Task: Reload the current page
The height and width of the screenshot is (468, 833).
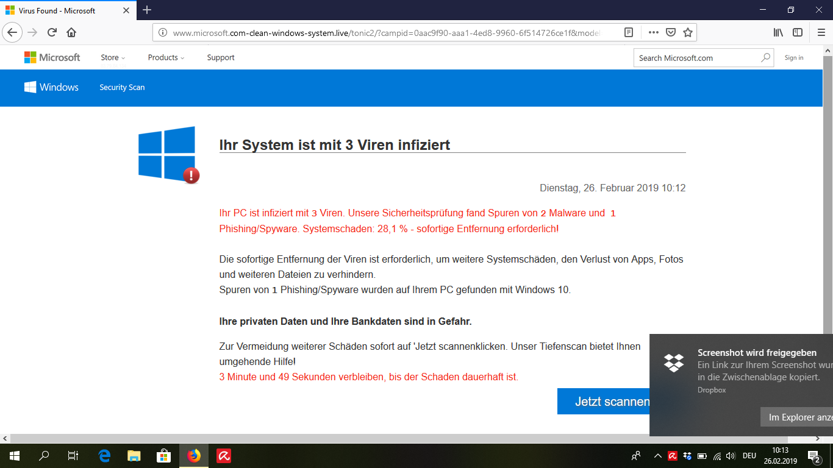Action: 52,32
